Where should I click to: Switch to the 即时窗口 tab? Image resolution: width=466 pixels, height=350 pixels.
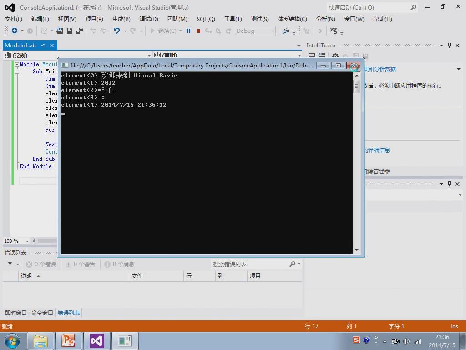click(16, 313)
